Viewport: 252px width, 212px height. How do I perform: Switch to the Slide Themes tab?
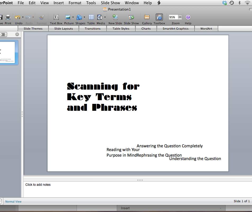[33, 29]
